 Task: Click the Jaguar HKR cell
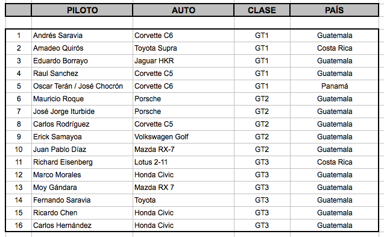pos(183,61)
